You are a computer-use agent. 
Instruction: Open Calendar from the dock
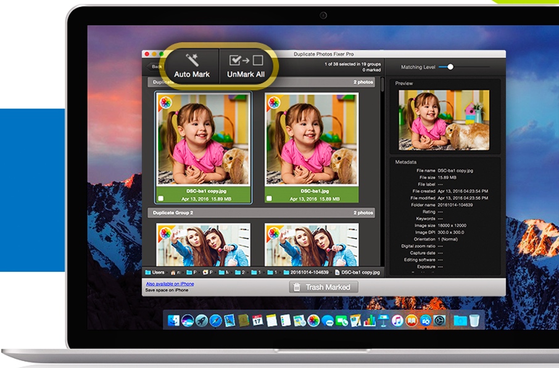coord(258,319)
